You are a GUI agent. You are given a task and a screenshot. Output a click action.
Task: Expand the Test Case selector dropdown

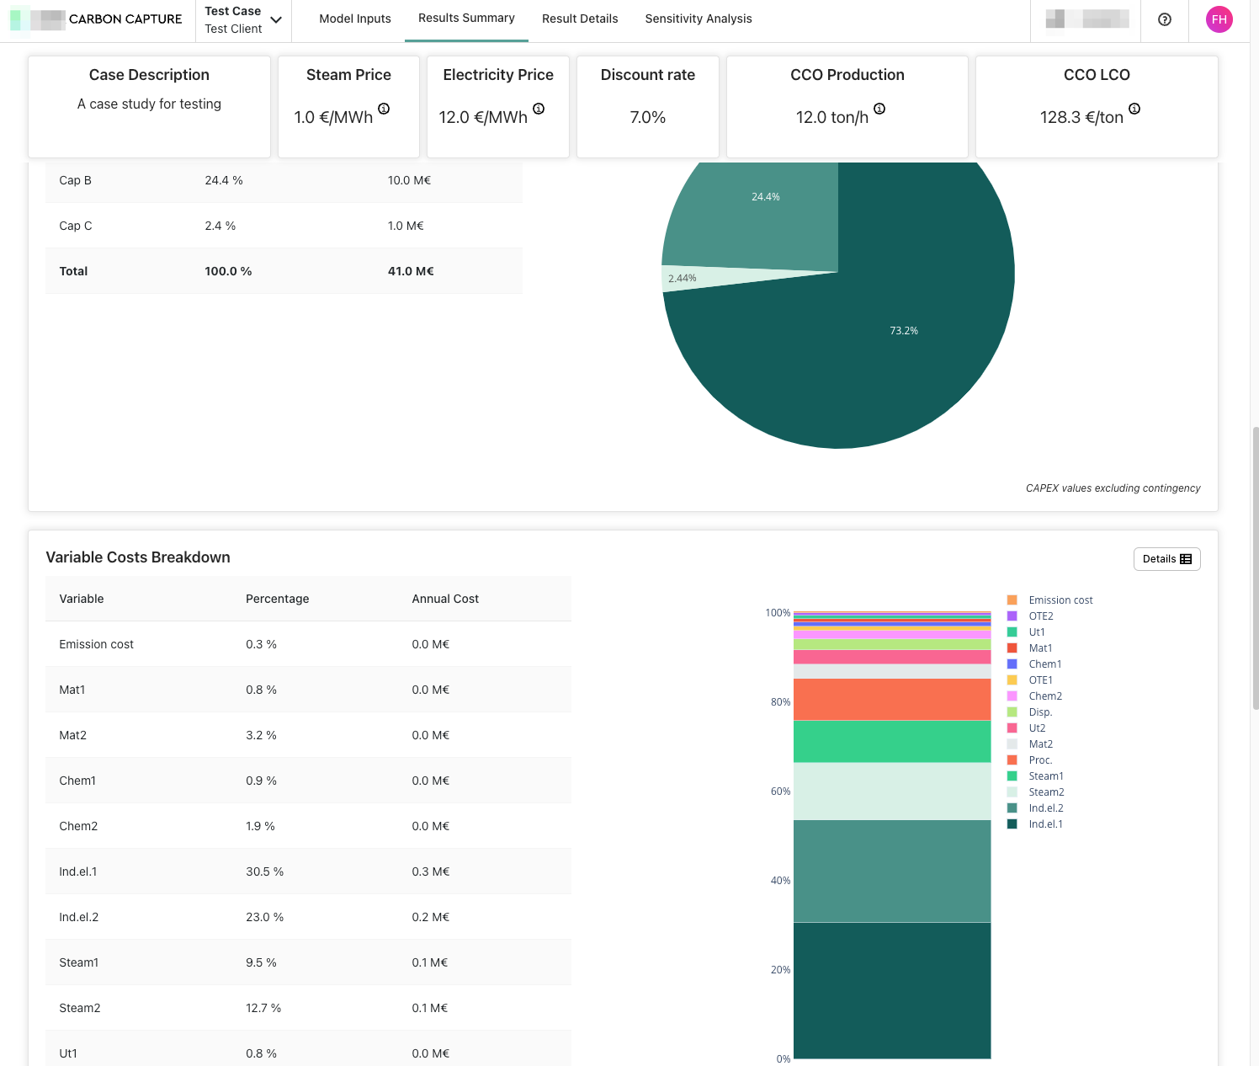pyautogui.click(x=275, y=19)
